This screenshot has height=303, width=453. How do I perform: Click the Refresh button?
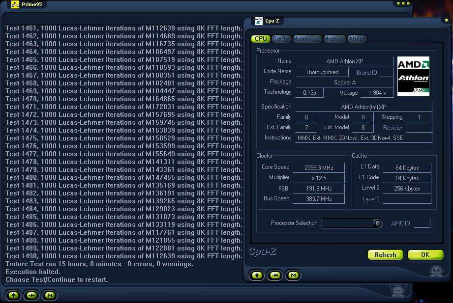[x=385, y=255]
